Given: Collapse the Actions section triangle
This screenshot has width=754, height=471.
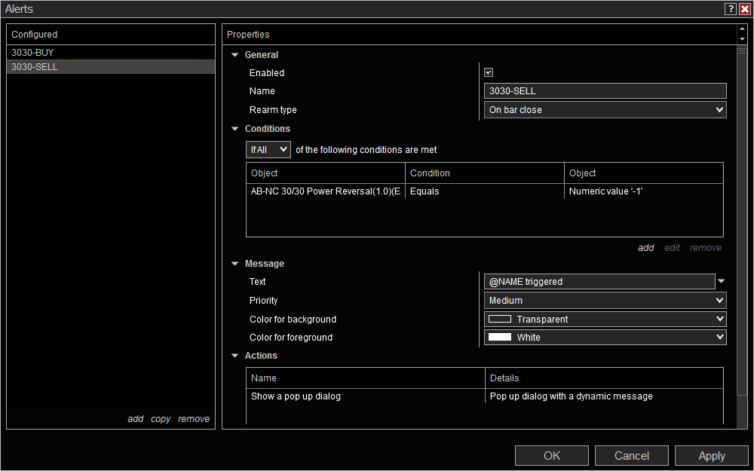Looking at the screenshot, I should (235, 356).
